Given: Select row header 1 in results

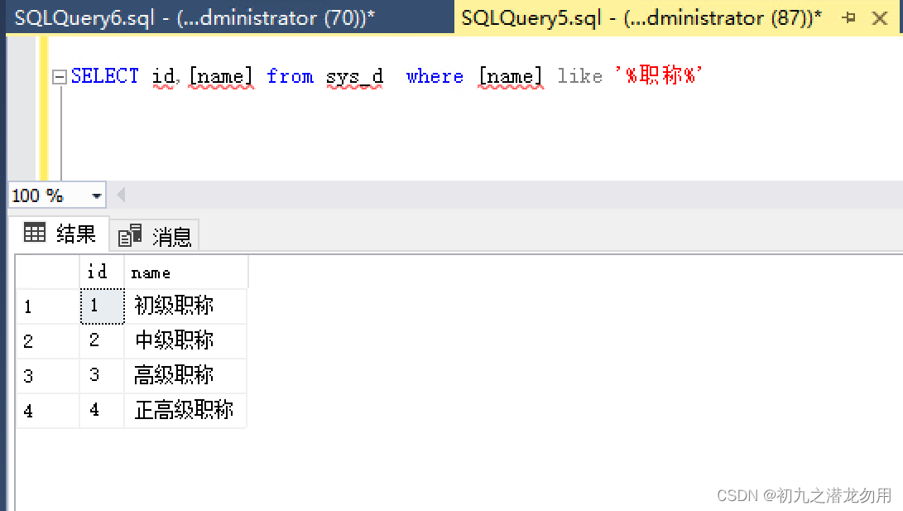Looking at the screenshot, I should pos(48,306).
